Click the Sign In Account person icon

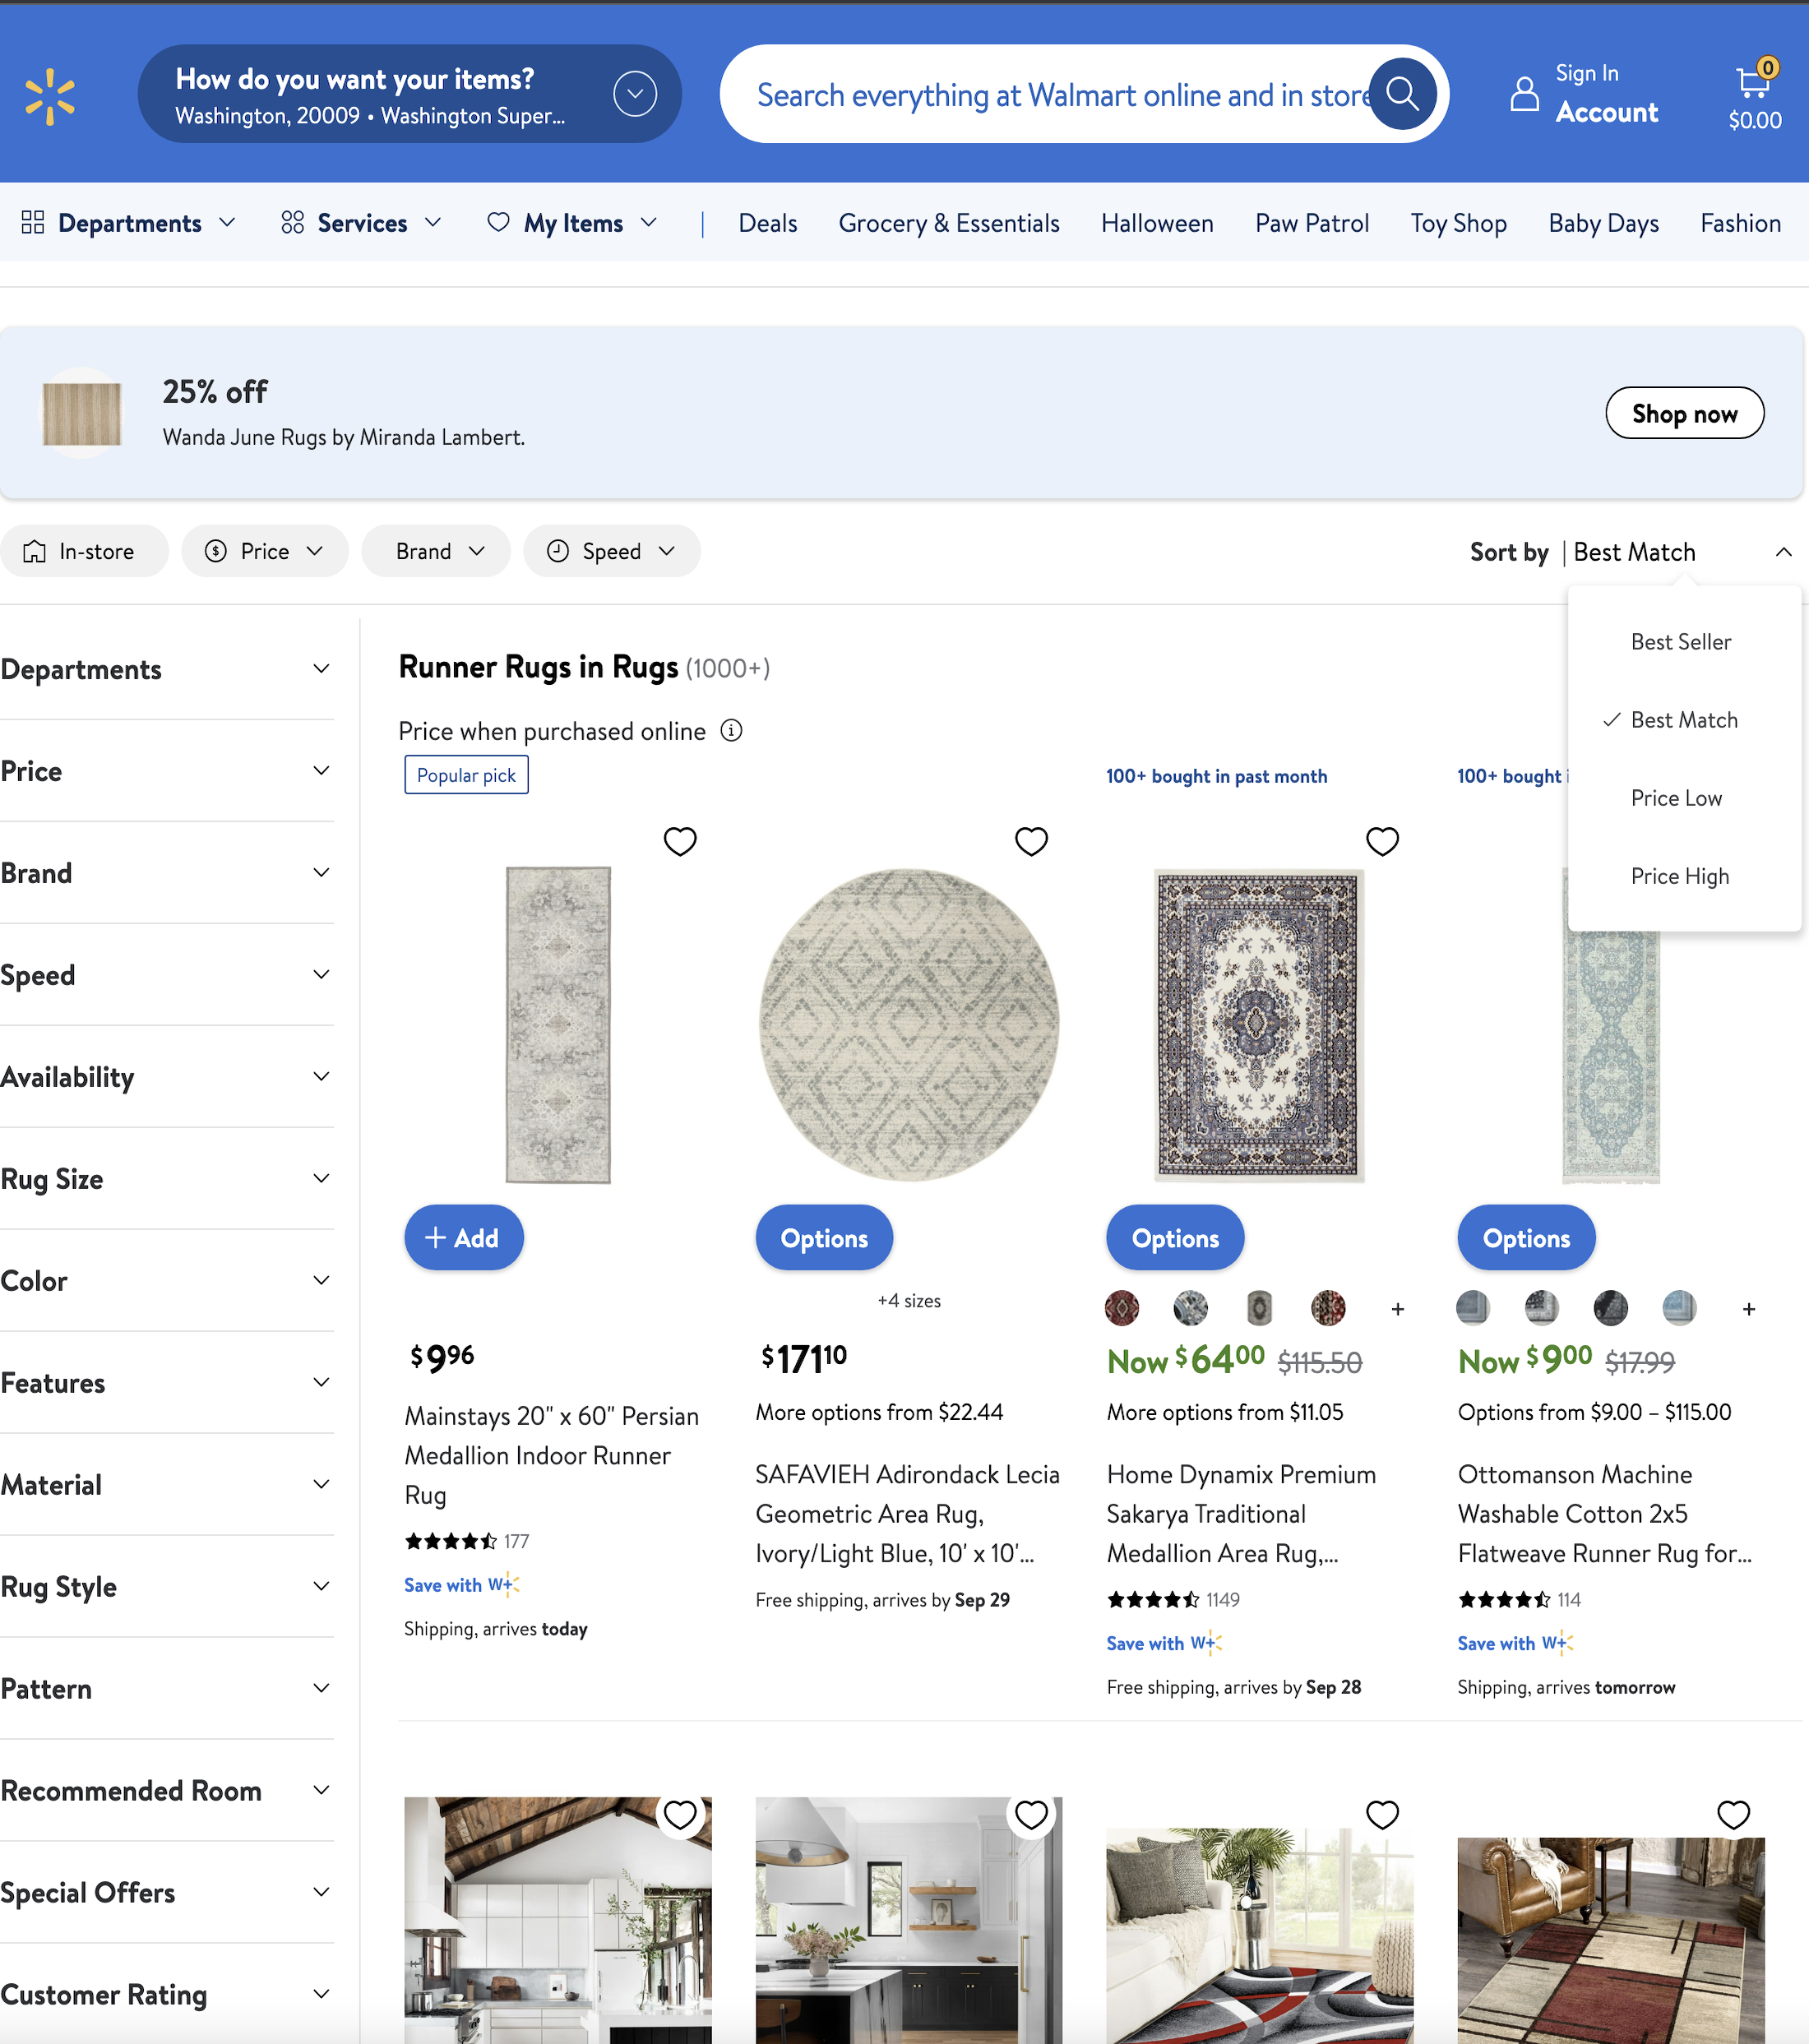(x=1524, y=93)
